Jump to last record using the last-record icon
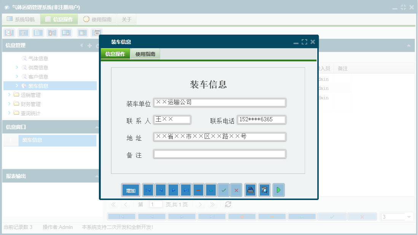 (x=186, y=190)
